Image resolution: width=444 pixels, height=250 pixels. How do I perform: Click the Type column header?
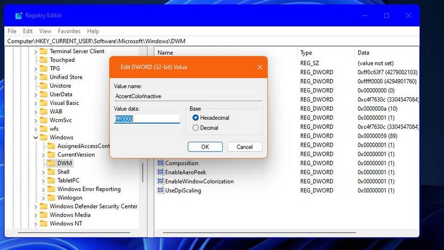tap(326, 53)
